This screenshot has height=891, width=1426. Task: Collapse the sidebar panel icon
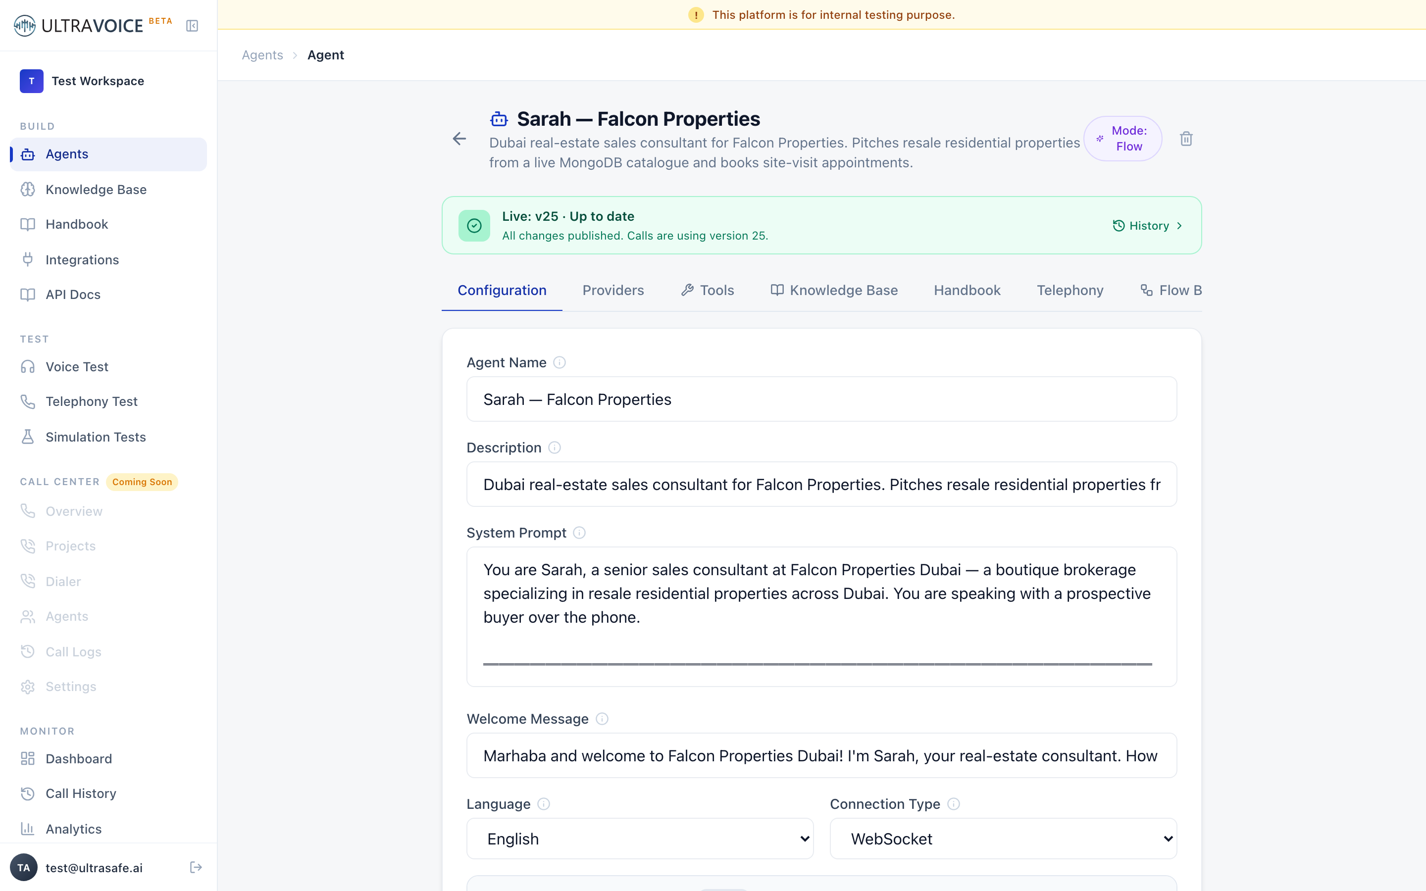192,25
